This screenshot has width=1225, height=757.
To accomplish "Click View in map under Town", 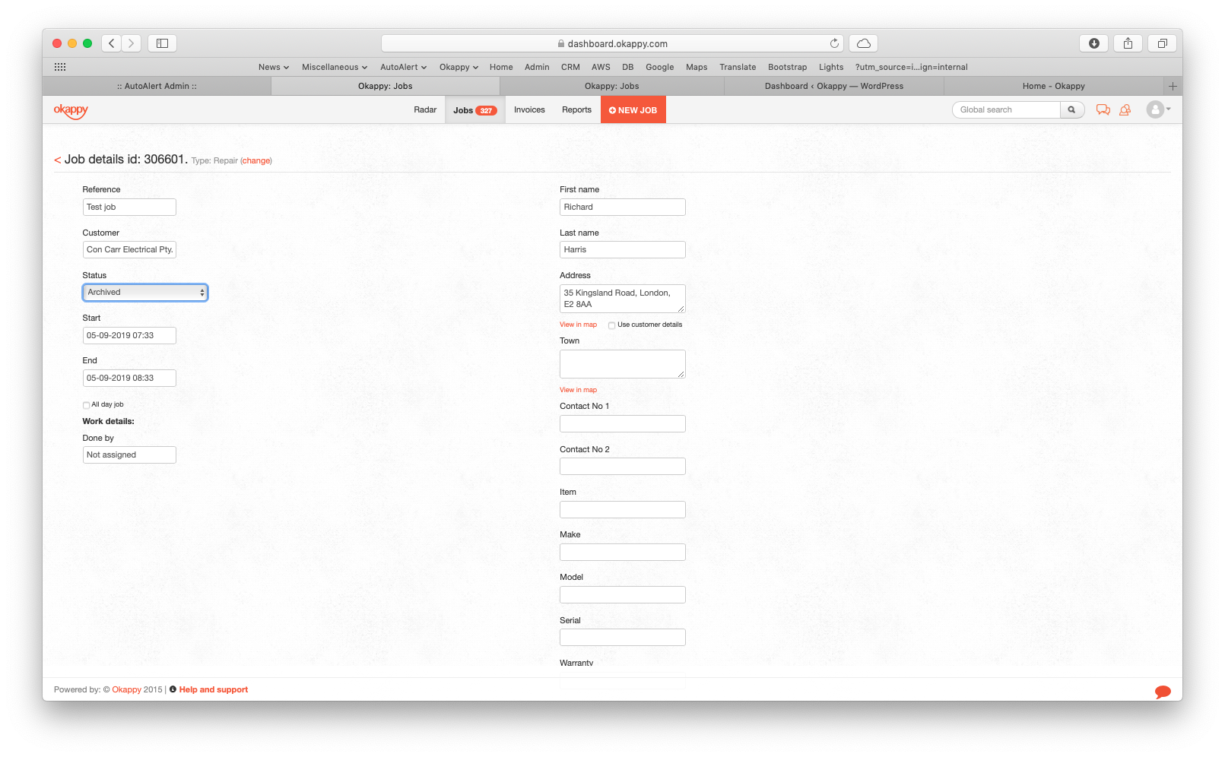I will pyautogui.click(x=578, y=390).
